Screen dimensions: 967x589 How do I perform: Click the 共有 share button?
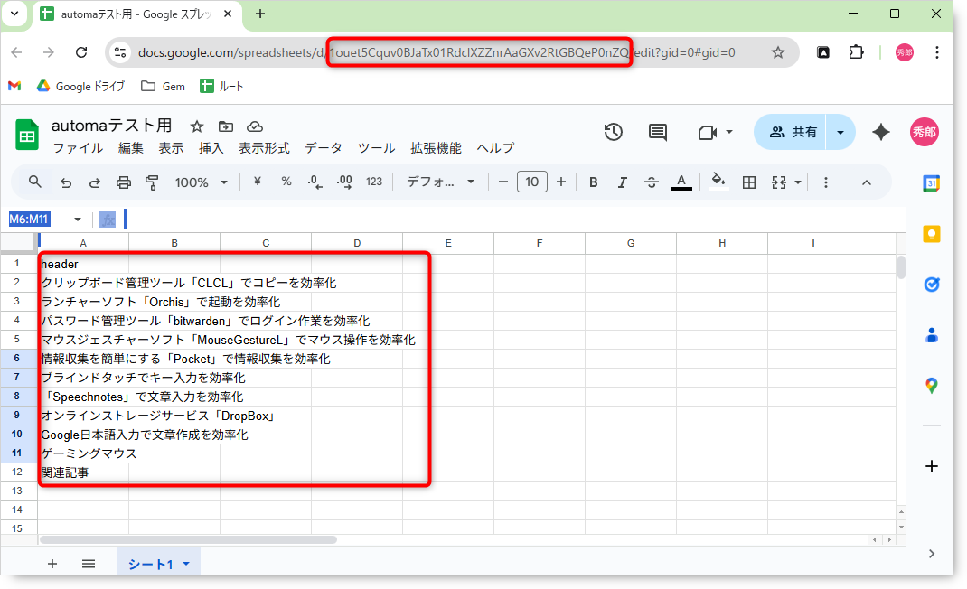pyautogui.click(x=793, y=132)
